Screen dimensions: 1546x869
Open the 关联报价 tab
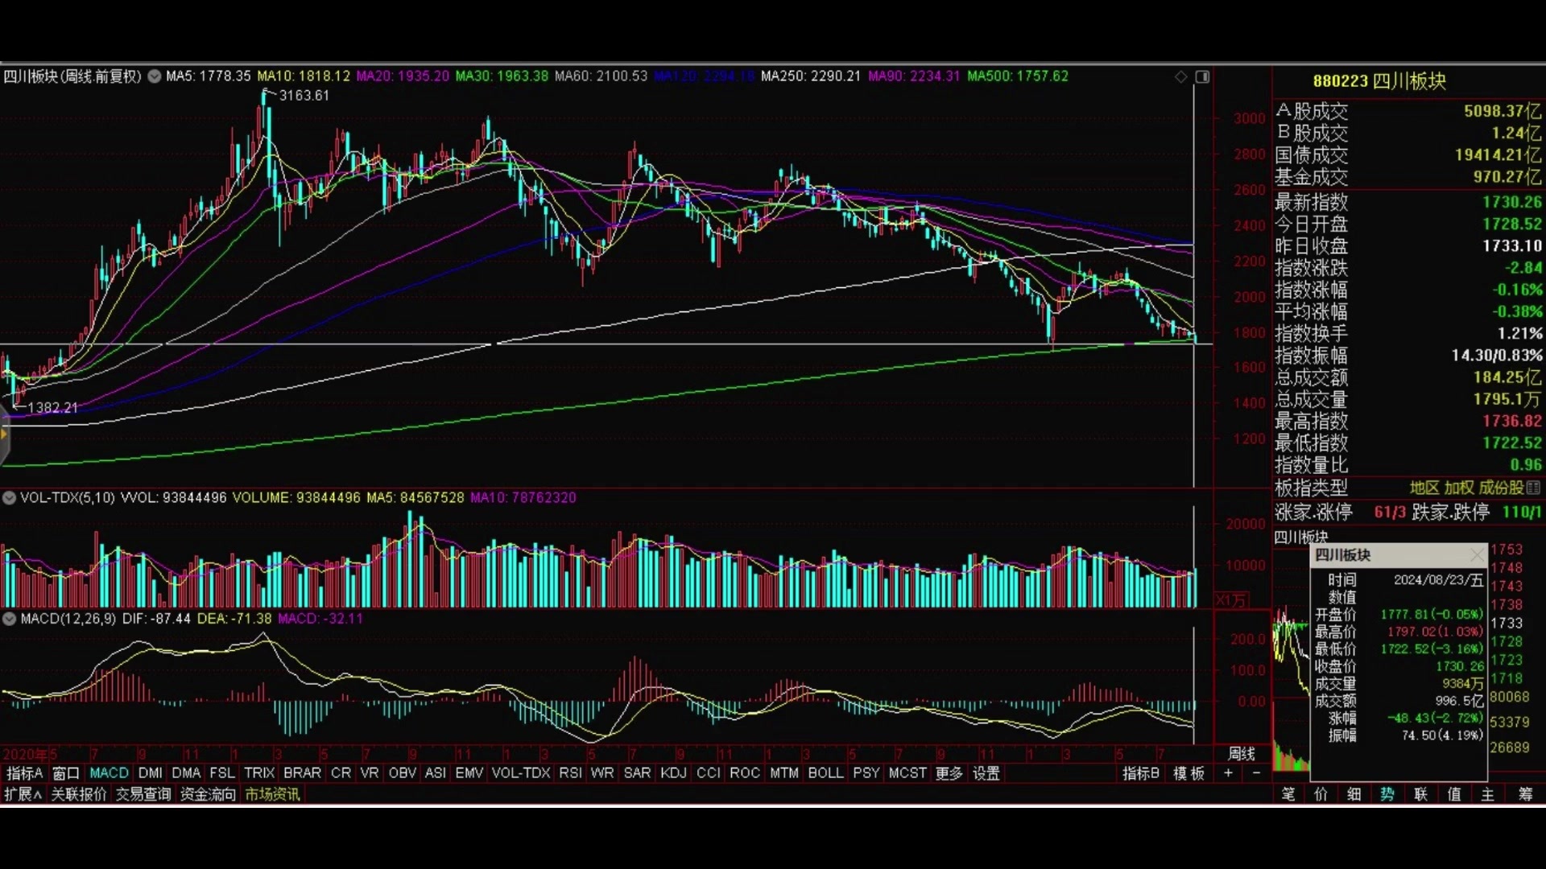79,794
